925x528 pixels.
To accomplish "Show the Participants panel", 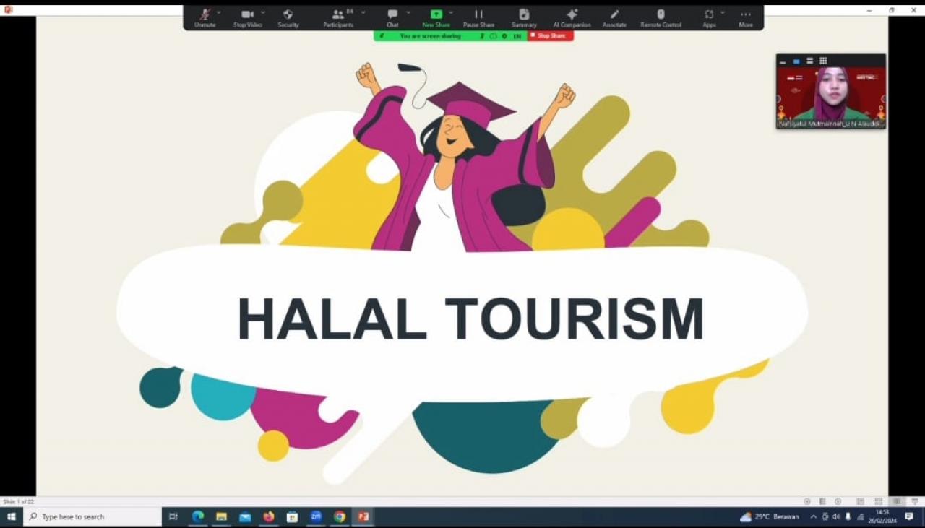I will 337,16.
